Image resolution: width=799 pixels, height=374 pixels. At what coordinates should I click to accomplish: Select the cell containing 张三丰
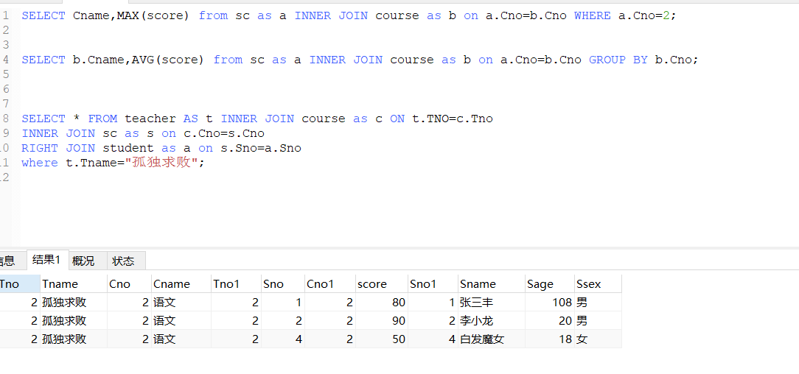(476, 303)
